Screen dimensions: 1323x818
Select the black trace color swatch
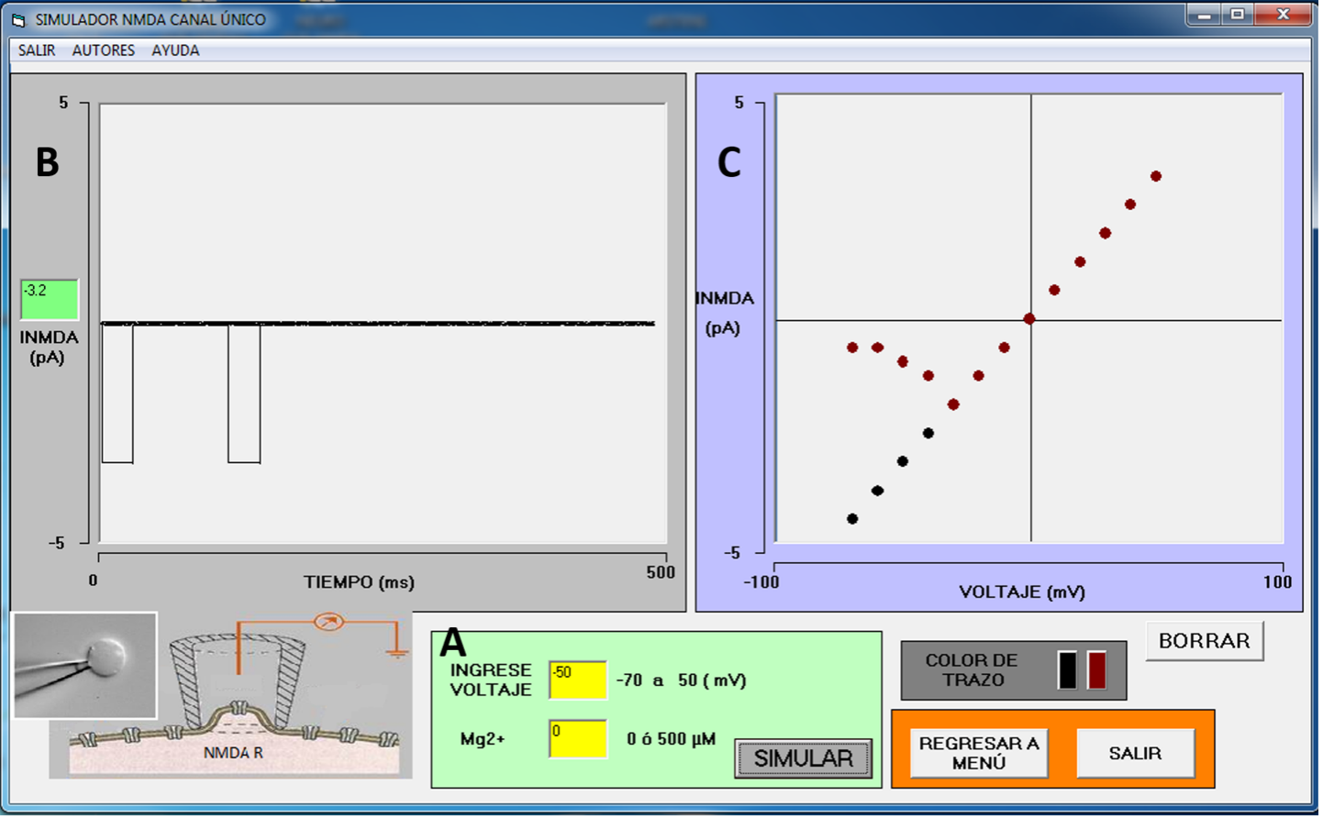(x=1067, y=670)
